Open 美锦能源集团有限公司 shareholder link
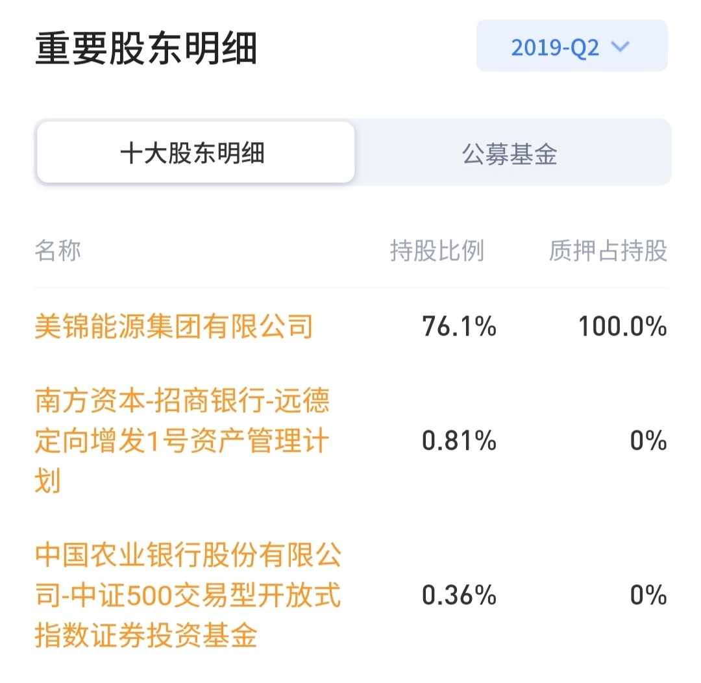701x683 pixels. [x=174, y=326]
